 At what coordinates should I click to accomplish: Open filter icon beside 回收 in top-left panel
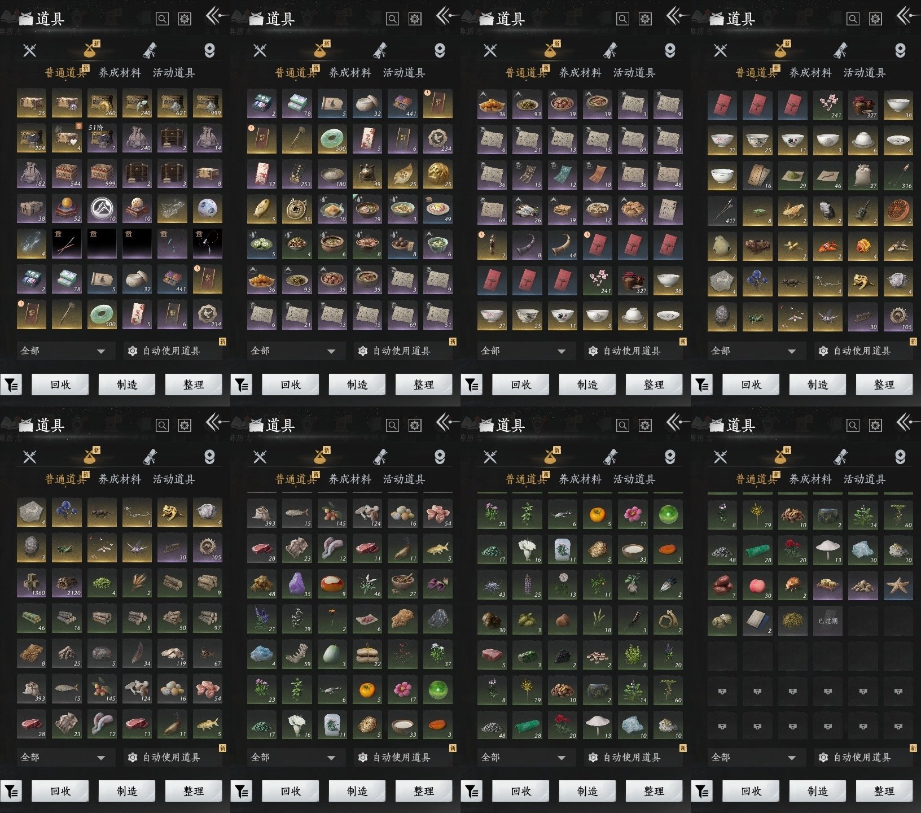click(11, 384)
